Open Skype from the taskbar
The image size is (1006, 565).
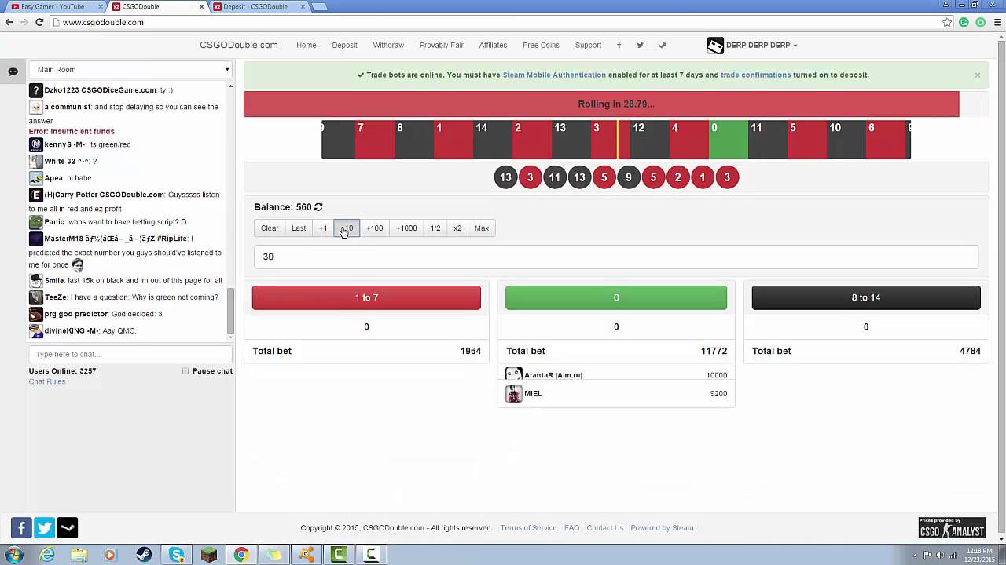point(176,555)
